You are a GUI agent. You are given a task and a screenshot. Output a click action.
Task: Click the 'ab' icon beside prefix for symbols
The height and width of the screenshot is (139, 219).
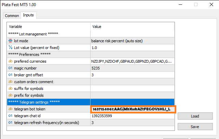click(x=11, y=95)
